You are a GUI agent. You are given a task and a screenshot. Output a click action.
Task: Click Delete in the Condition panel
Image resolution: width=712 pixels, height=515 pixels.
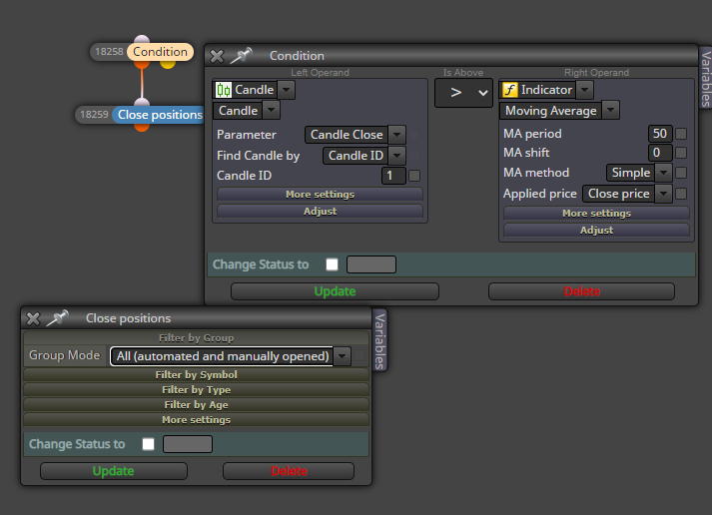coord(581,291)
